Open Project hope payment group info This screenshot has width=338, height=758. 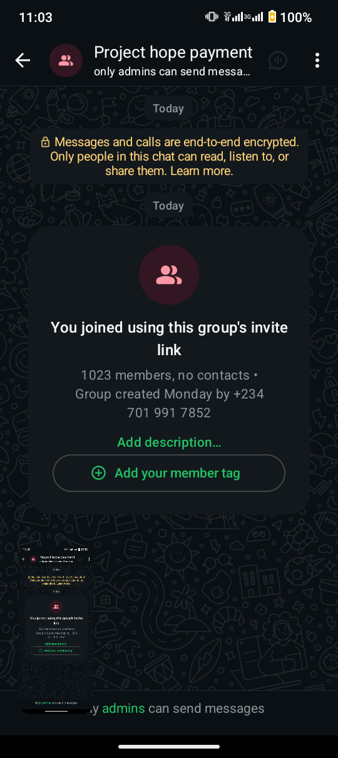click(x=173, y=52)
